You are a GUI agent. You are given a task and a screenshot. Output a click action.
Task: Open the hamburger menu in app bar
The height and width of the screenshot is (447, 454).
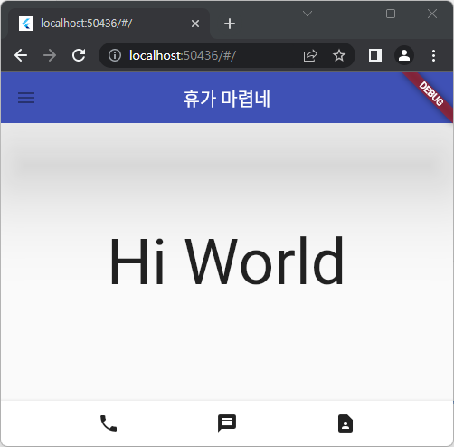[x=26, y=98]
